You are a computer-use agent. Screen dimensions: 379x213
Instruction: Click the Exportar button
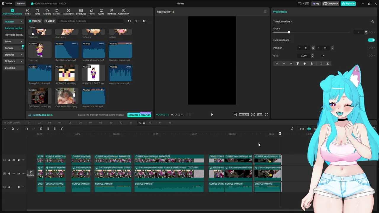point(348,4)
